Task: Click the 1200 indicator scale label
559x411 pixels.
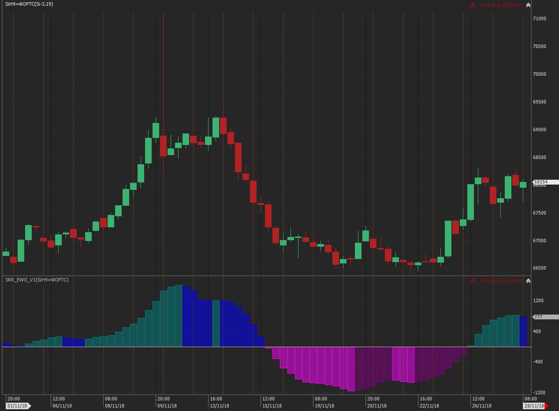Action: point(538,300)
